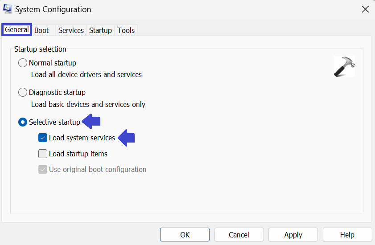Select the Normal startup radio button
This screenshot has width=375, height=245.
23,63
